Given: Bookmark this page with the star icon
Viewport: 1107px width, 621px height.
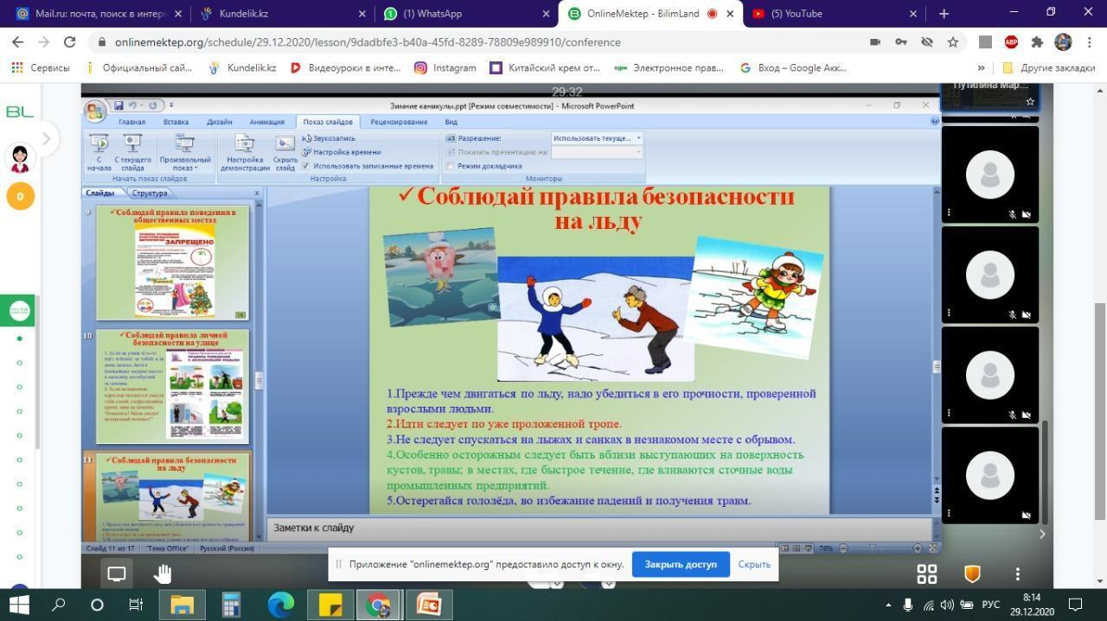Looking at the screenshot, I should click(x=952, y=42).
